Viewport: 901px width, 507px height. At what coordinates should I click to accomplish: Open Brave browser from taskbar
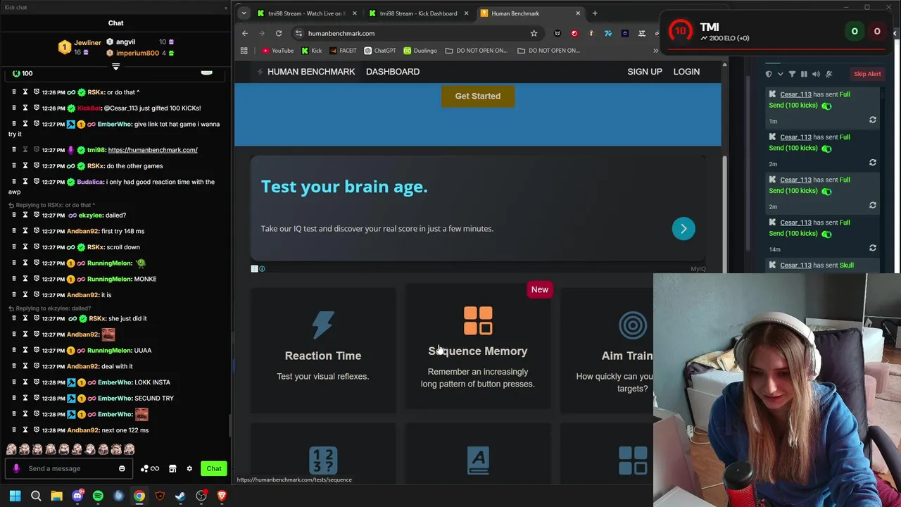(222, 496)
